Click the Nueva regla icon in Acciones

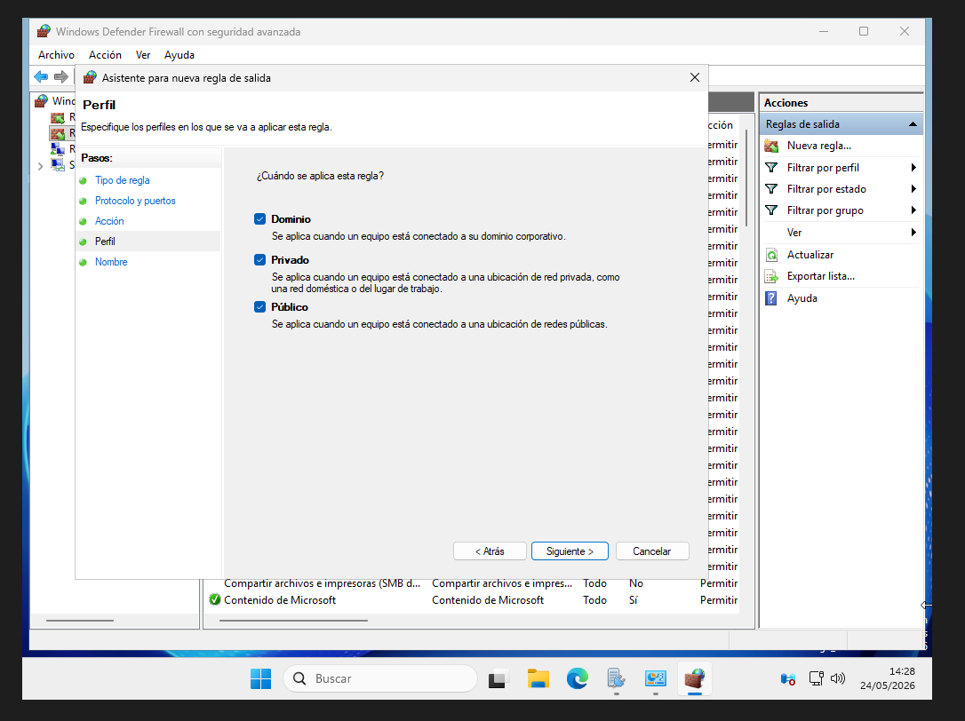(x=771, y=146)
